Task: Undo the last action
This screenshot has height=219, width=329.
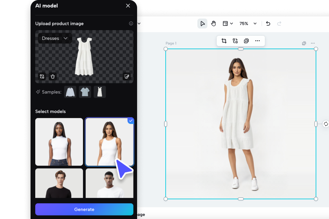Action: 268,23
